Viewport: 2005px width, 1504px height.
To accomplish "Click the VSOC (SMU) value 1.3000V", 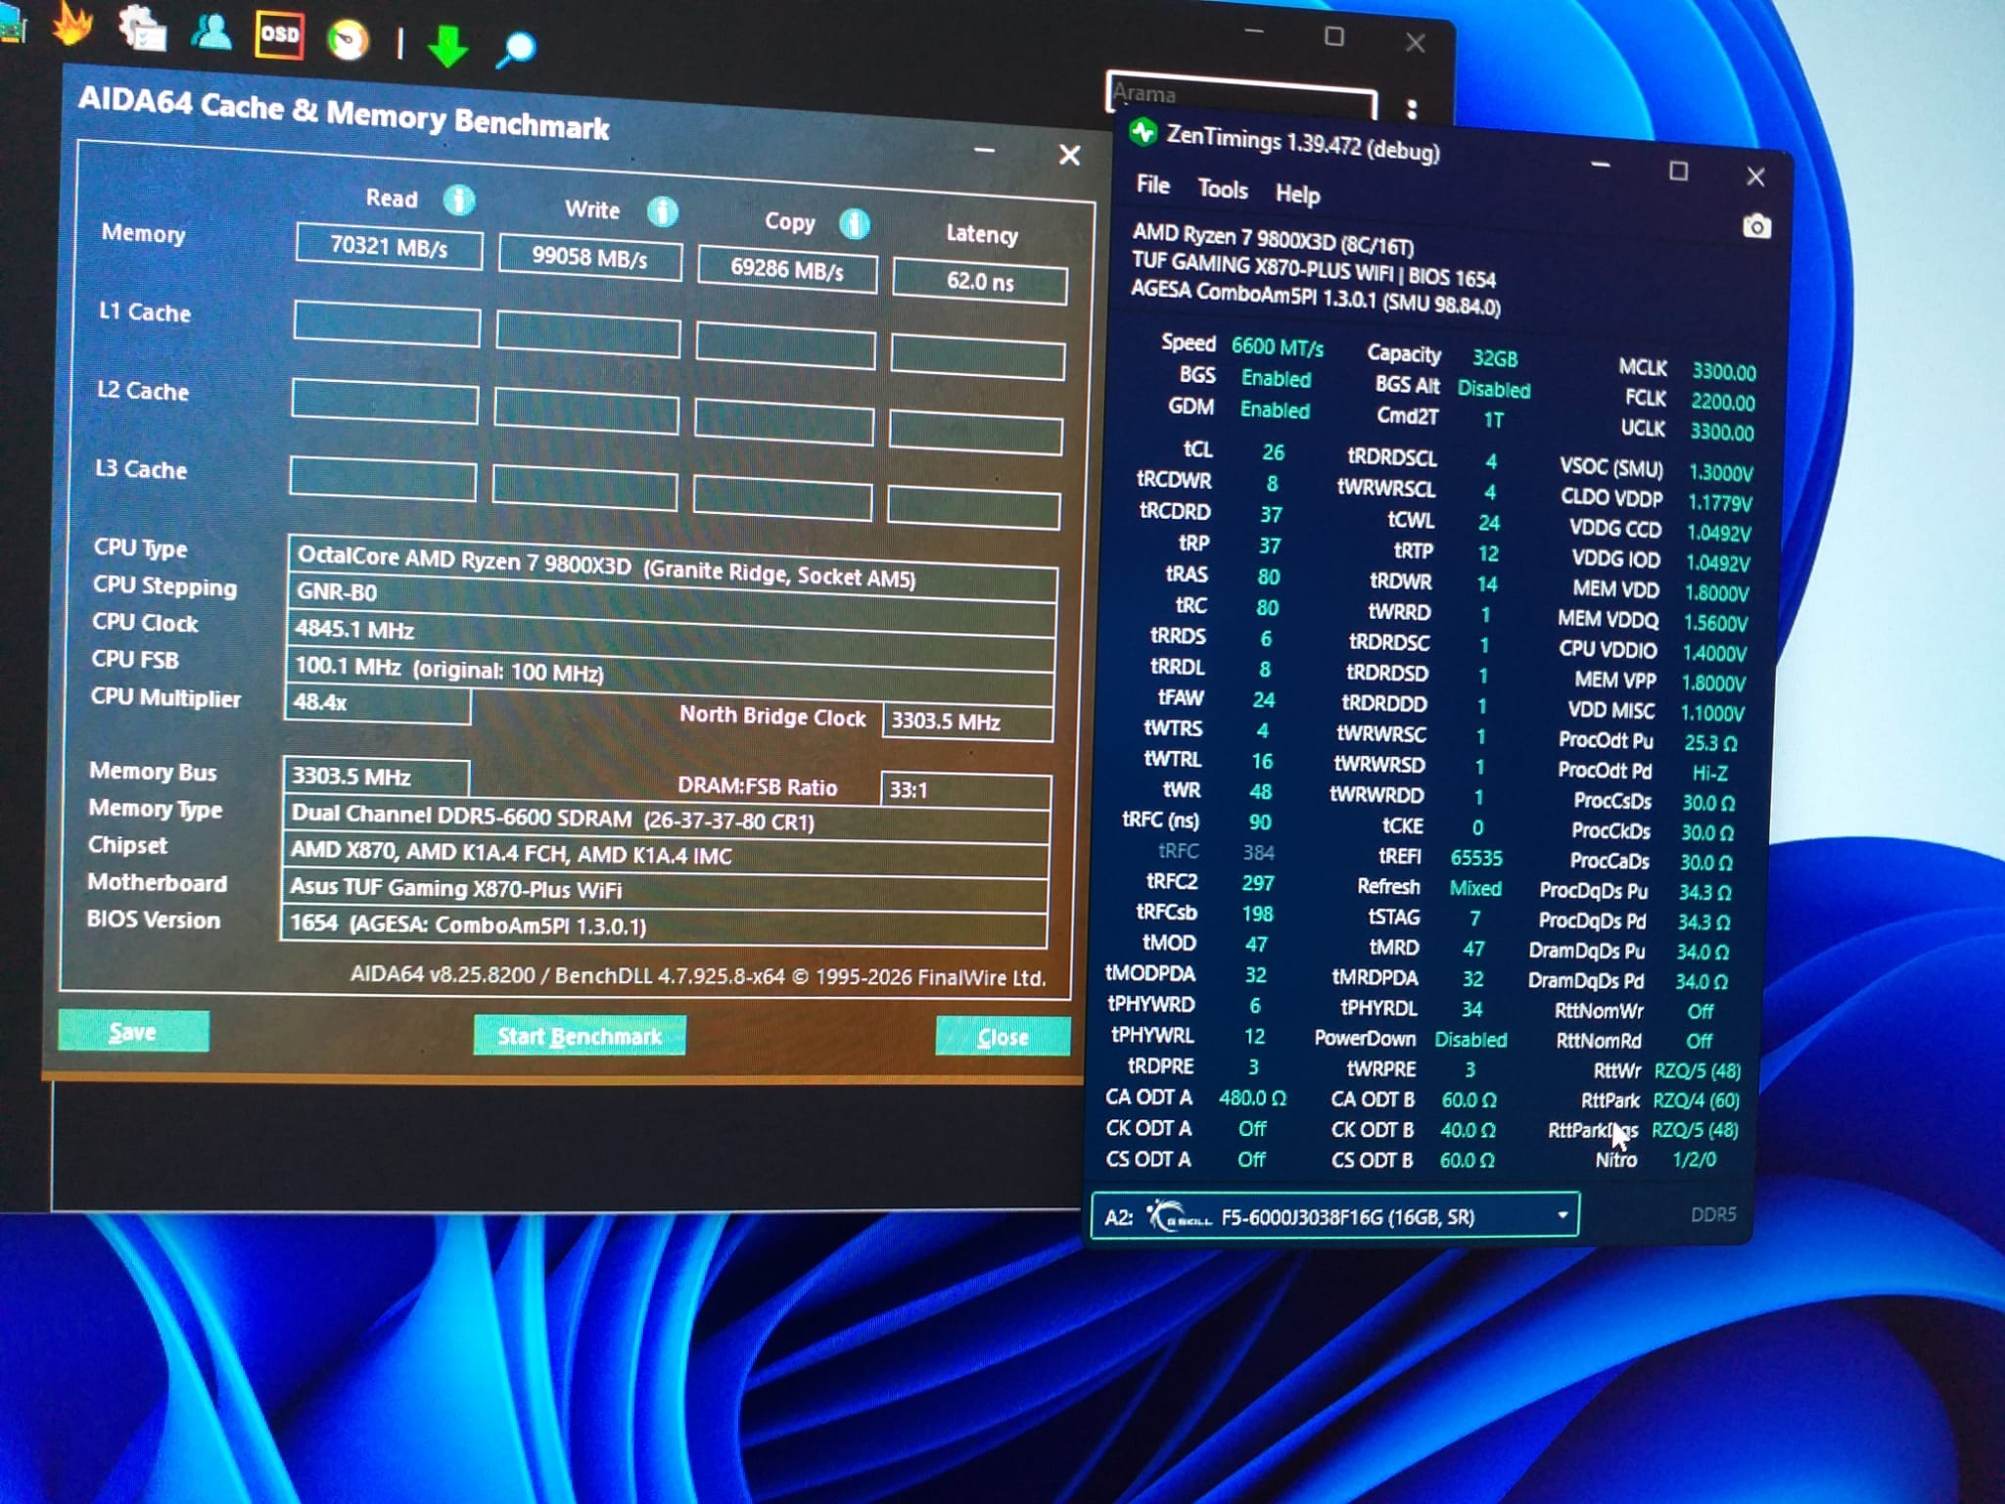I will 1721,473.
